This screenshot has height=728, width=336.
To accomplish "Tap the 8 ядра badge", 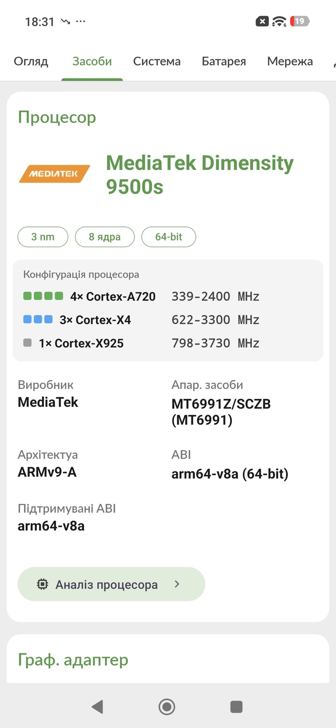I will (105, 237).
